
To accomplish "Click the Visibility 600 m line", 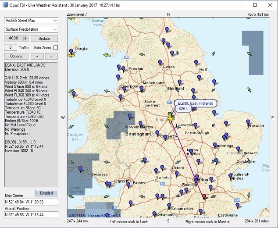I will 24,82.
